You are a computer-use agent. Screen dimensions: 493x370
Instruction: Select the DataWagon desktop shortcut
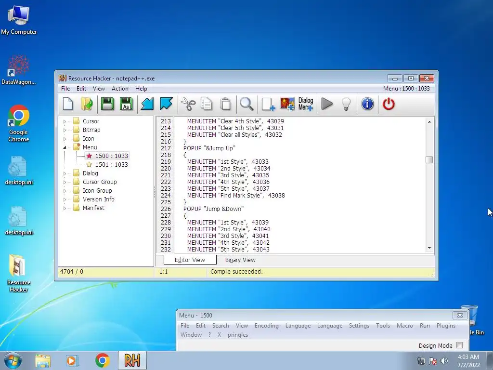[x=19, y=70]
